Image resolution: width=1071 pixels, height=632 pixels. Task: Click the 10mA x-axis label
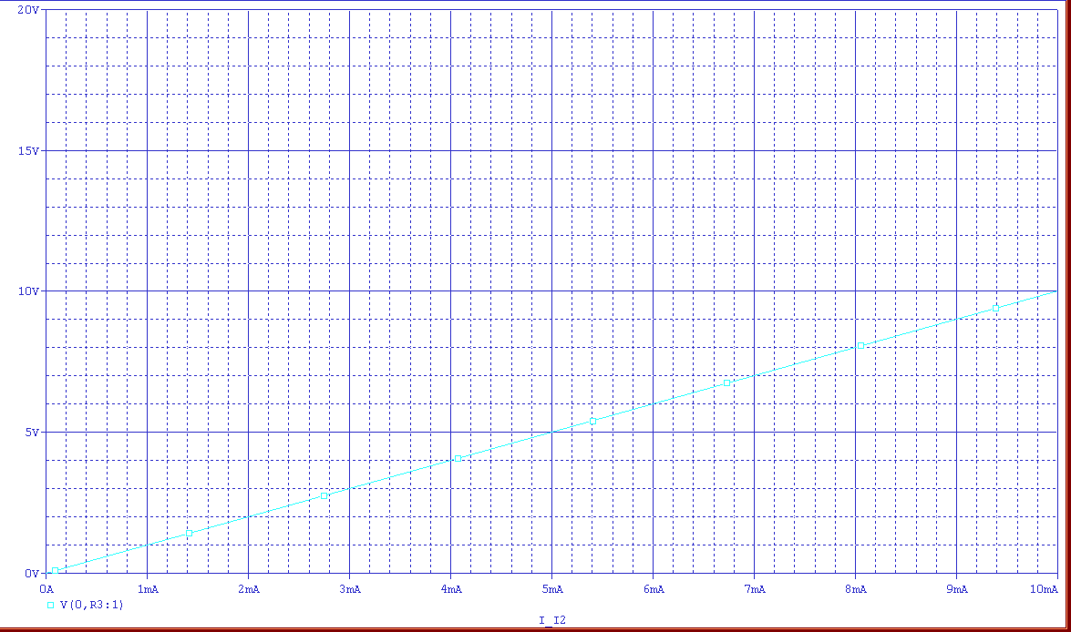coord(1045,589)
